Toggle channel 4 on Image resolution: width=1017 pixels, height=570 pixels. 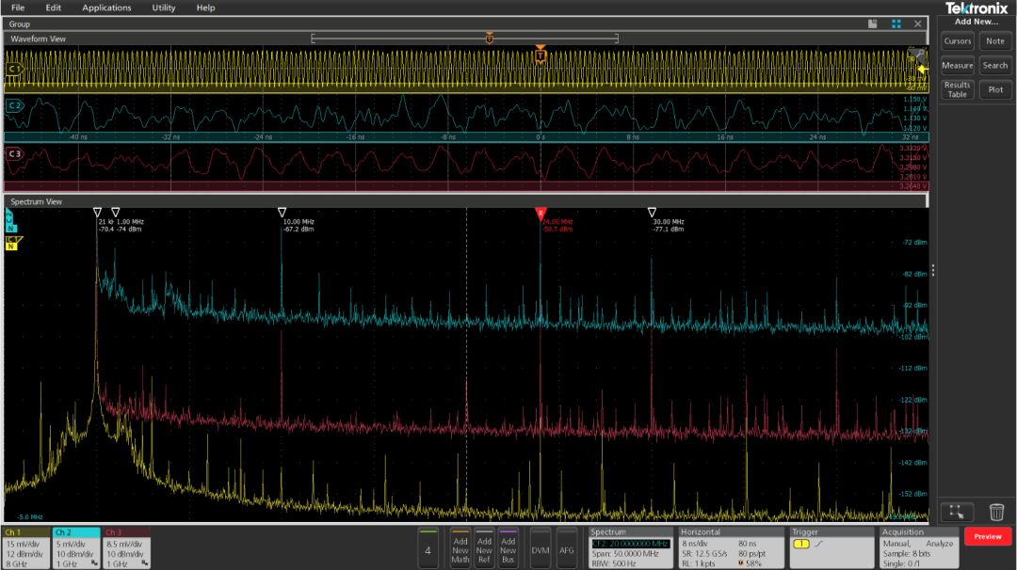pyautogui.click(x=428, y=548)
